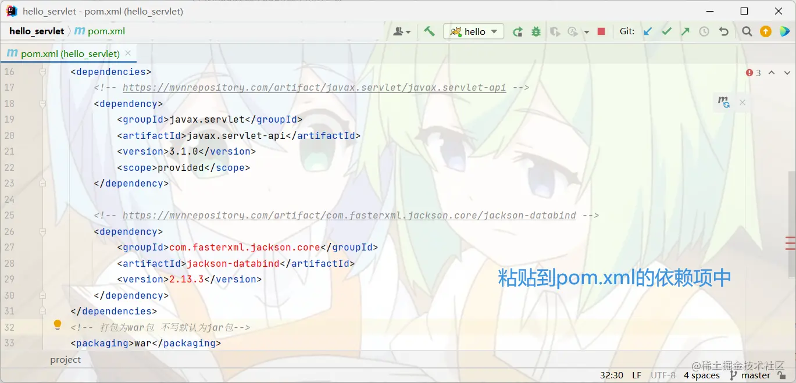Click version text 2.13.3 on line 29
This screenshot has height=383, width=796.
(x=187, y=280)
